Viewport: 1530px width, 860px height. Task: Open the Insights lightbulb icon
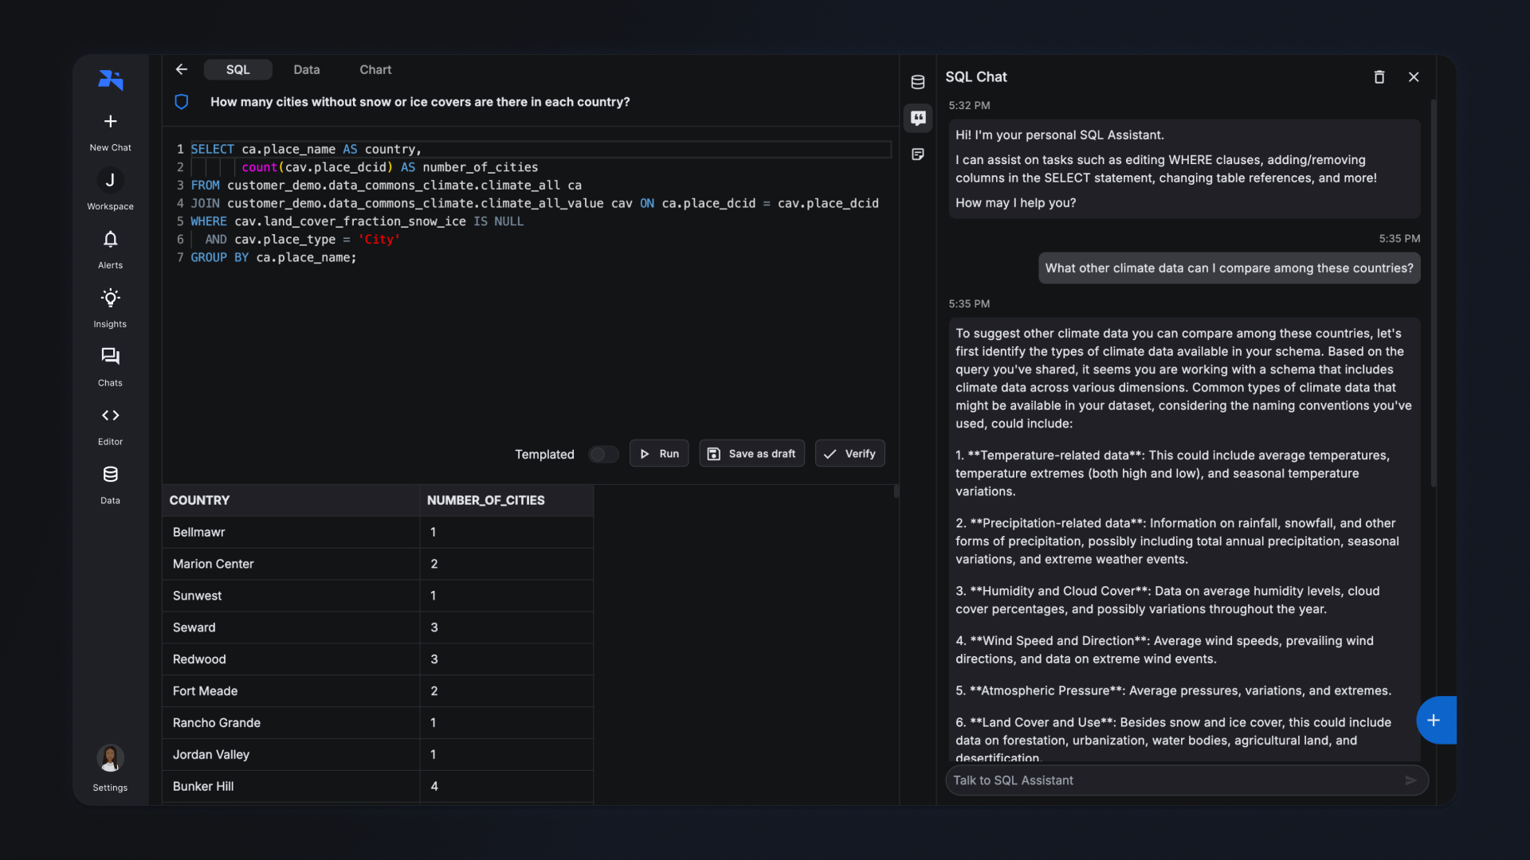[110, 298]
